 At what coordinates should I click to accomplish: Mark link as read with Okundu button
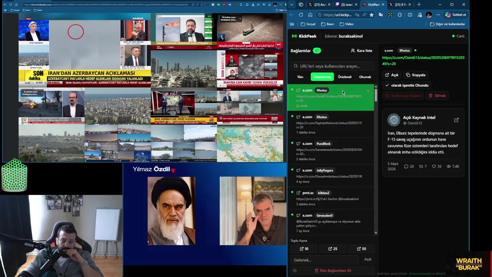[407, 85]
